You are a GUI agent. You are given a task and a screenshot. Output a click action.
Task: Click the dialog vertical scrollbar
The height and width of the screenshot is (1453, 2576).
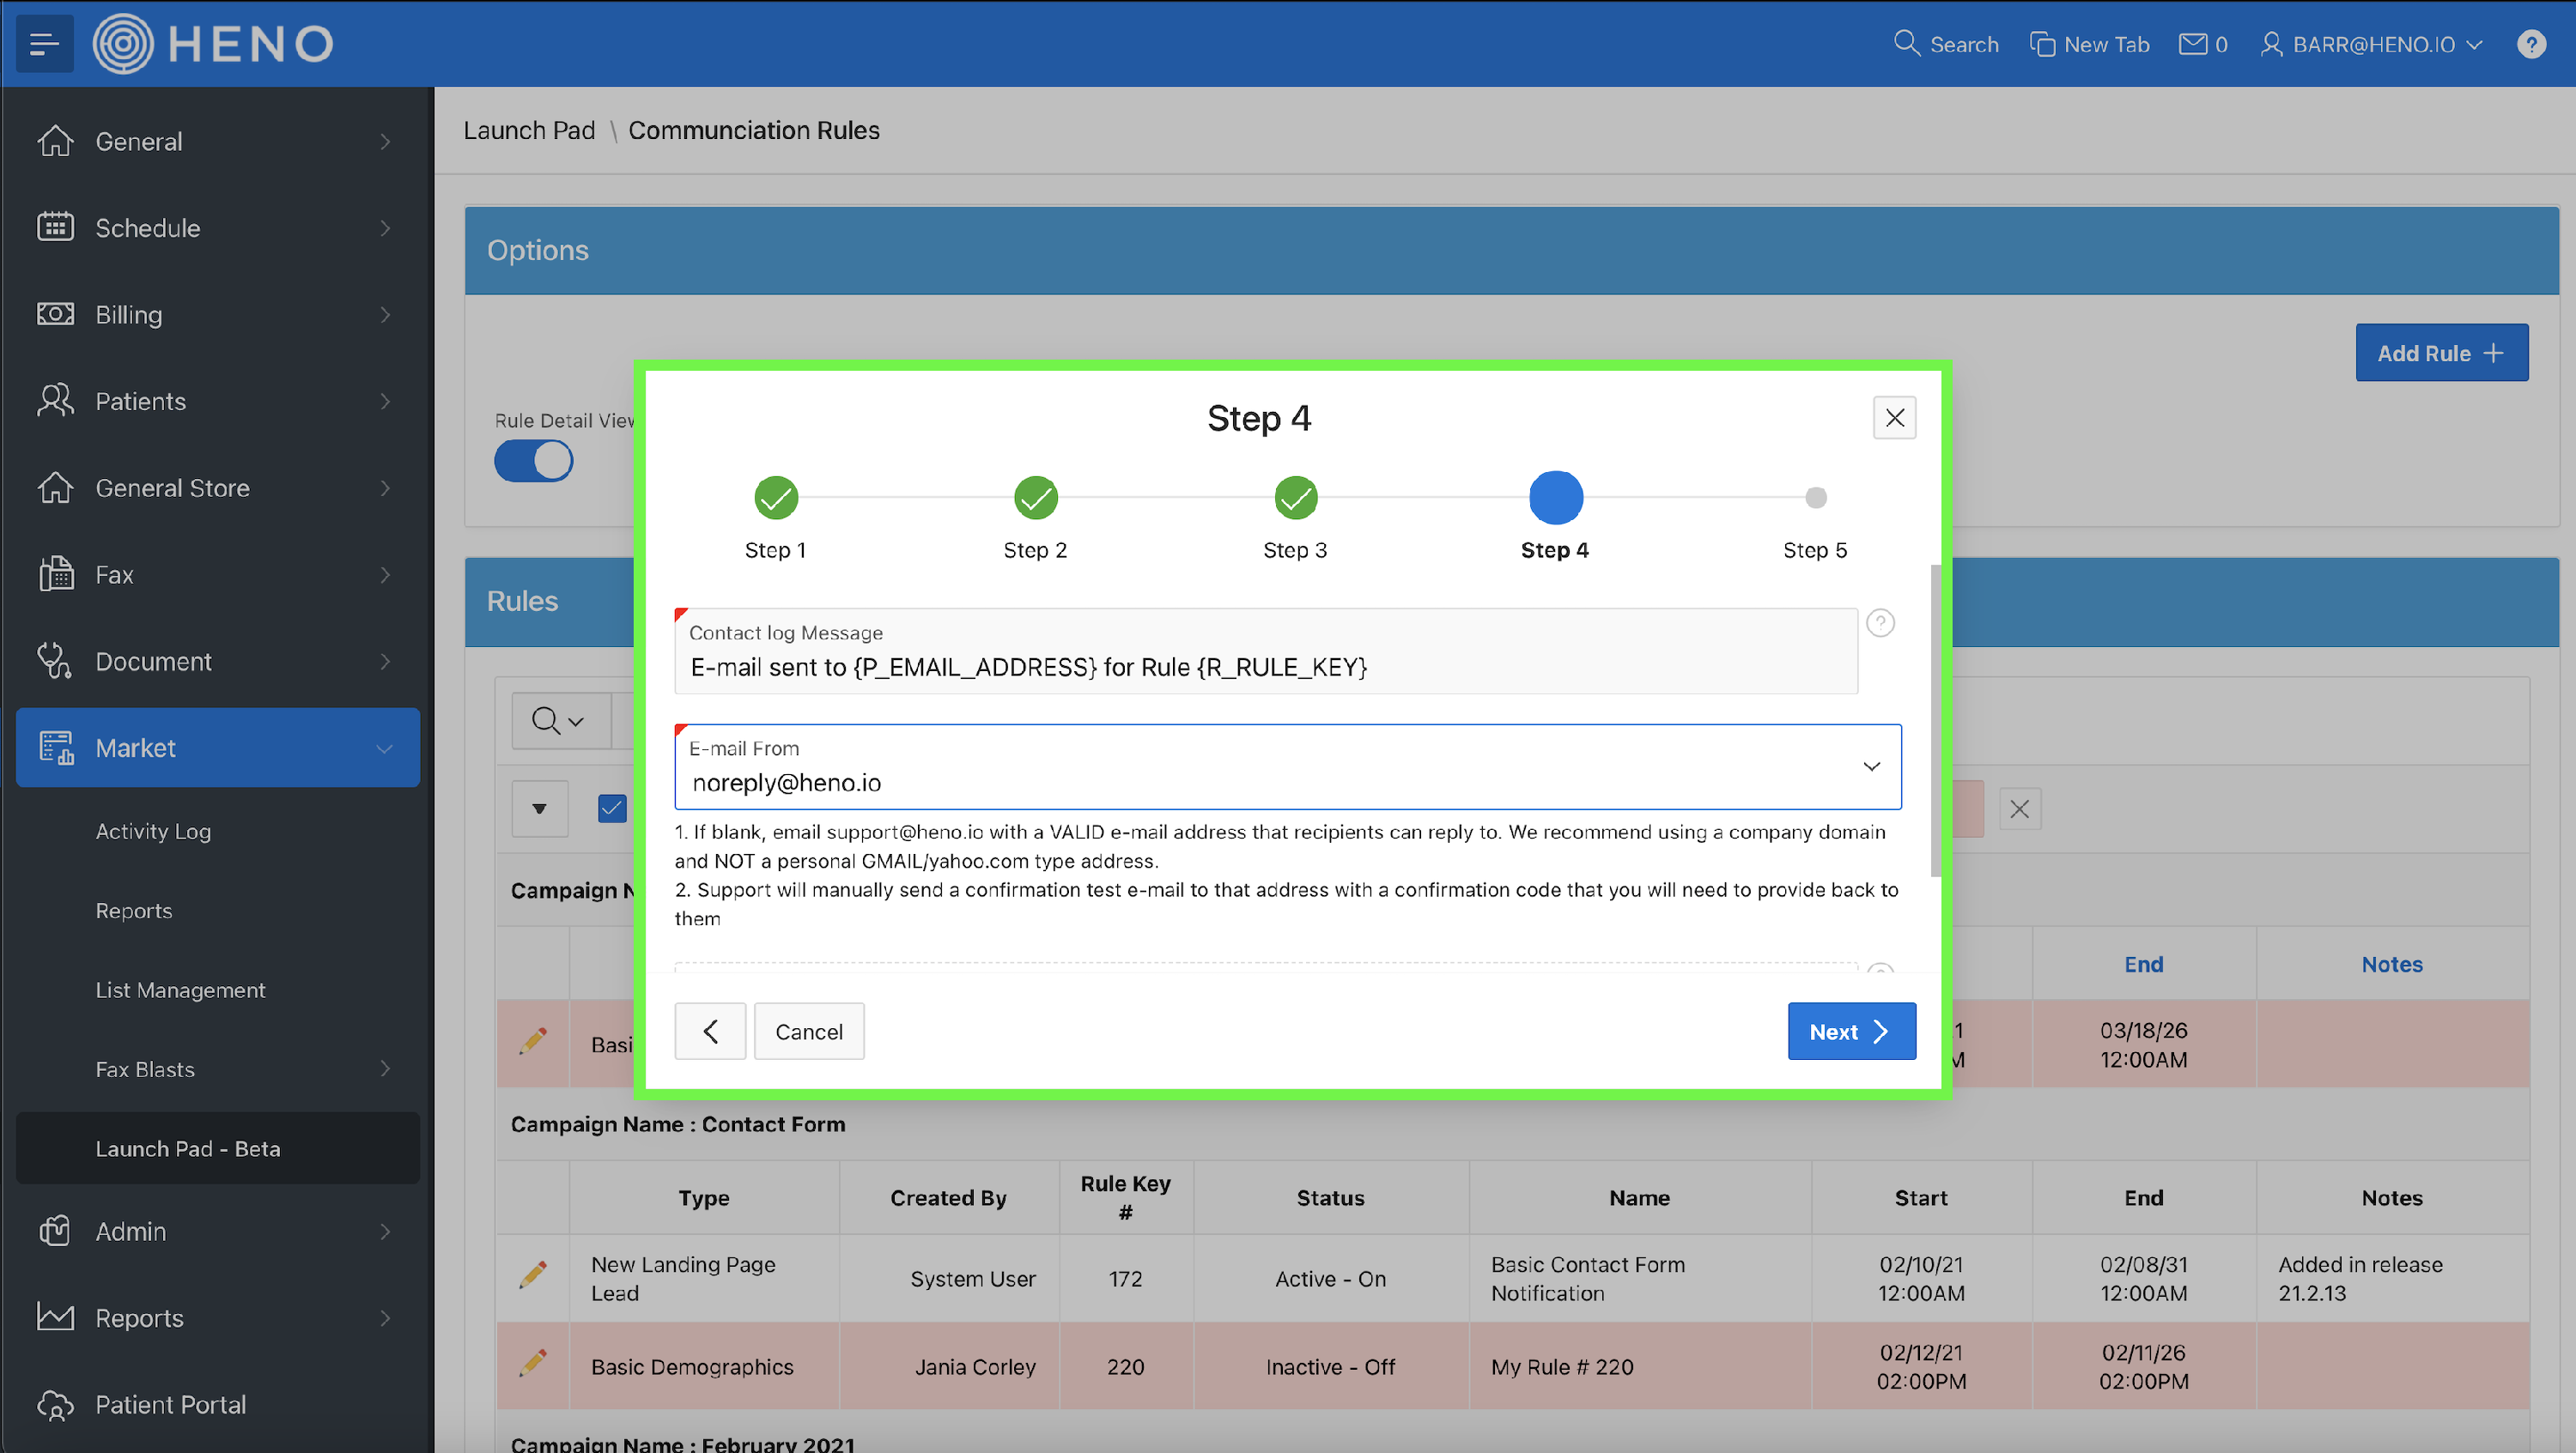coord(1936,719)
